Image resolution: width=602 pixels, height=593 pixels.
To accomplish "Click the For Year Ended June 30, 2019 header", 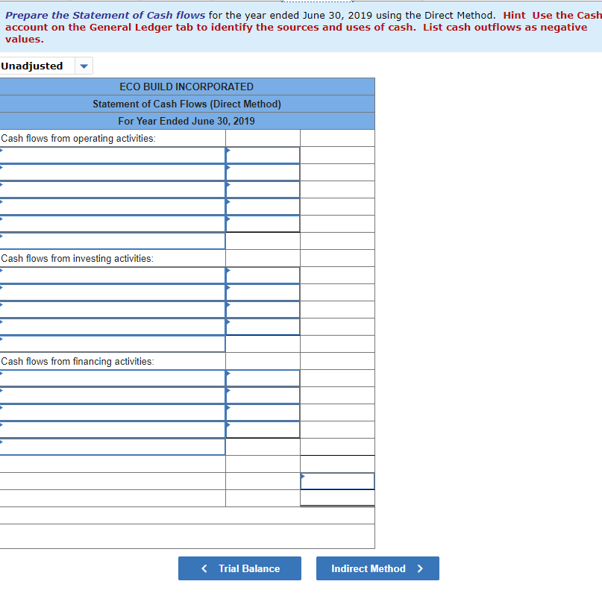I will (186, 121).
